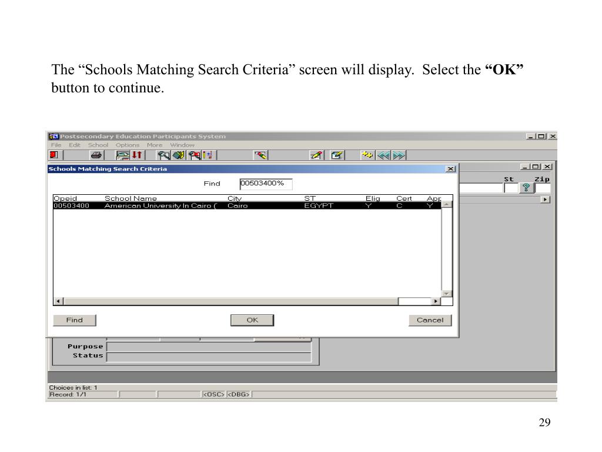Click the next record double-right arrow icon

pos(399,155)
